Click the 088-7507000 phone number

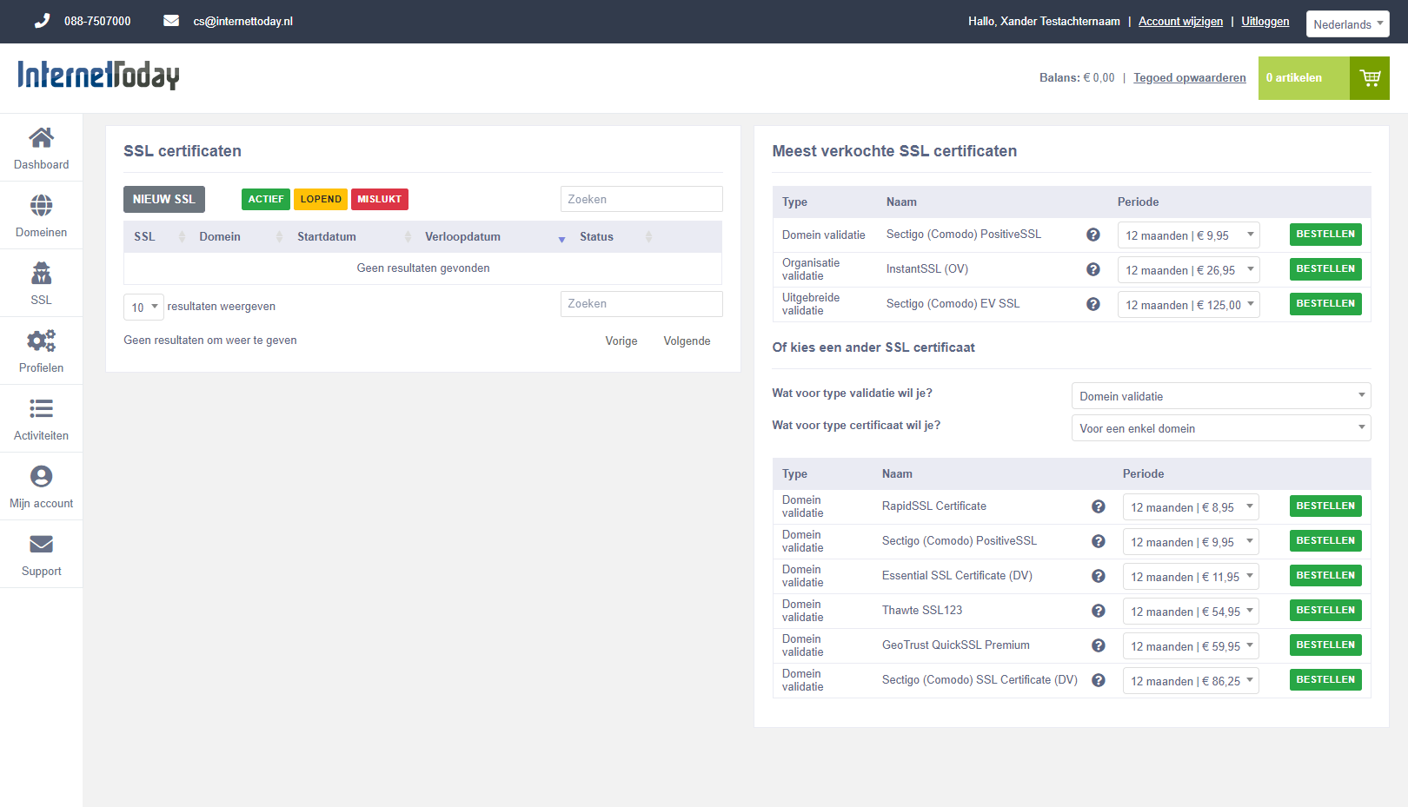pyautogui.click(x=97, y=21)
